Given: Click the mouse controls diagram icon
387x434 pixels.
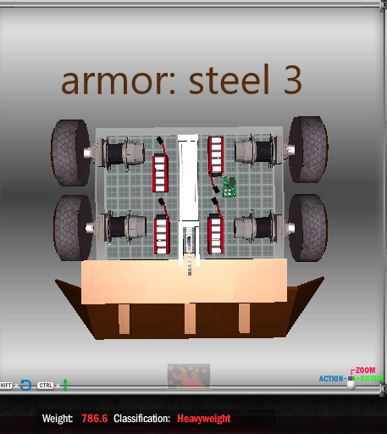Looking at the screenshot, I should (x=351, y=382).
